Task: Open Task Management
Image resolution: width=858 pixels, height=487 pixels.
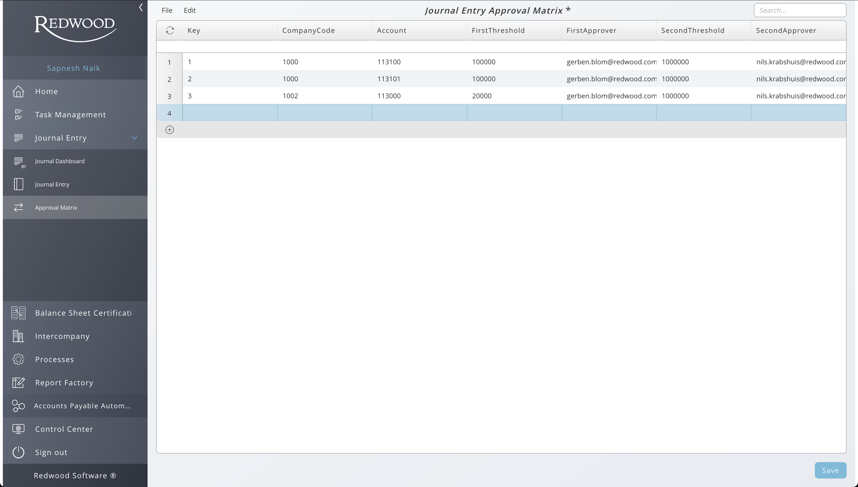Action: (75, 114)
